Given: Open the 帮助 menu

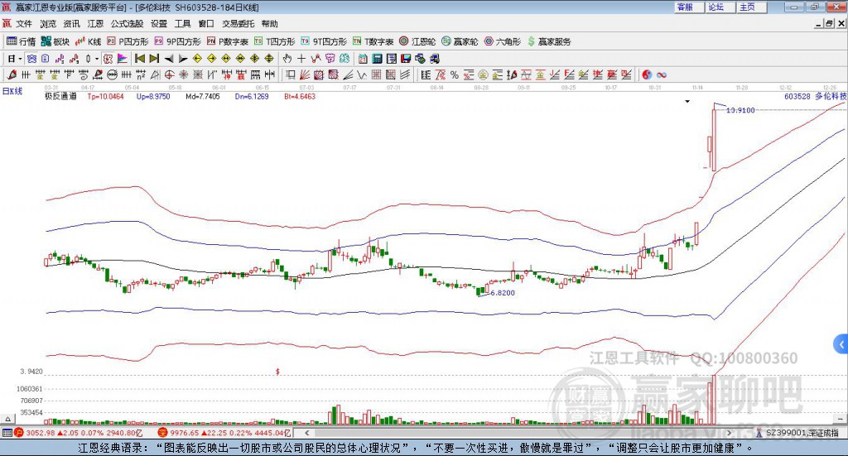Looking at the screenshot, I should coord(269,24).
